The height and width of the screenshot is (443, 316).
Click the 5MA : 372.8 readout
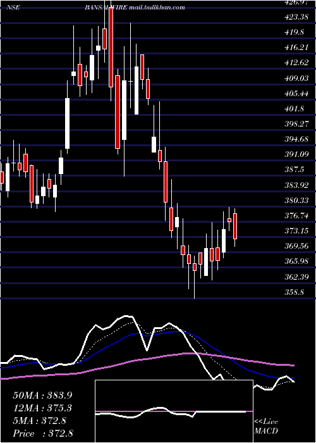pyautogui.click(x=39, y=421)
